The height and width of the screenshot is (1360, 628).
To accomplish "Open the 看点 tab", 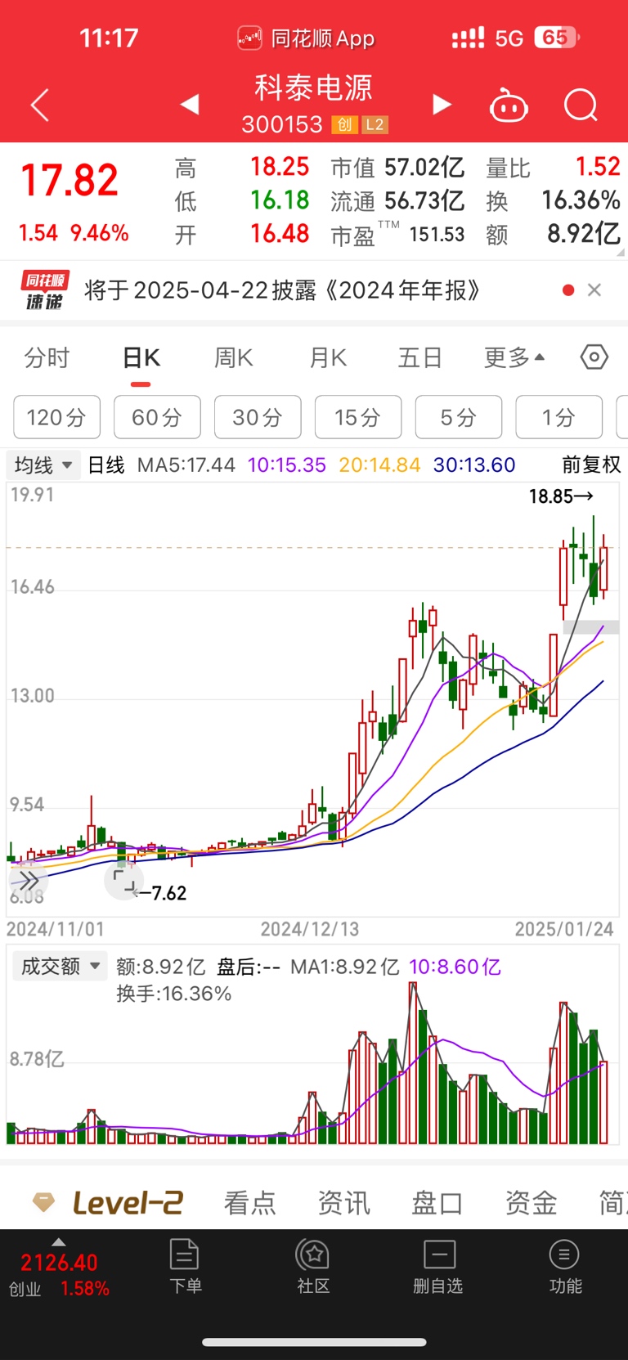I will 250,1203.
